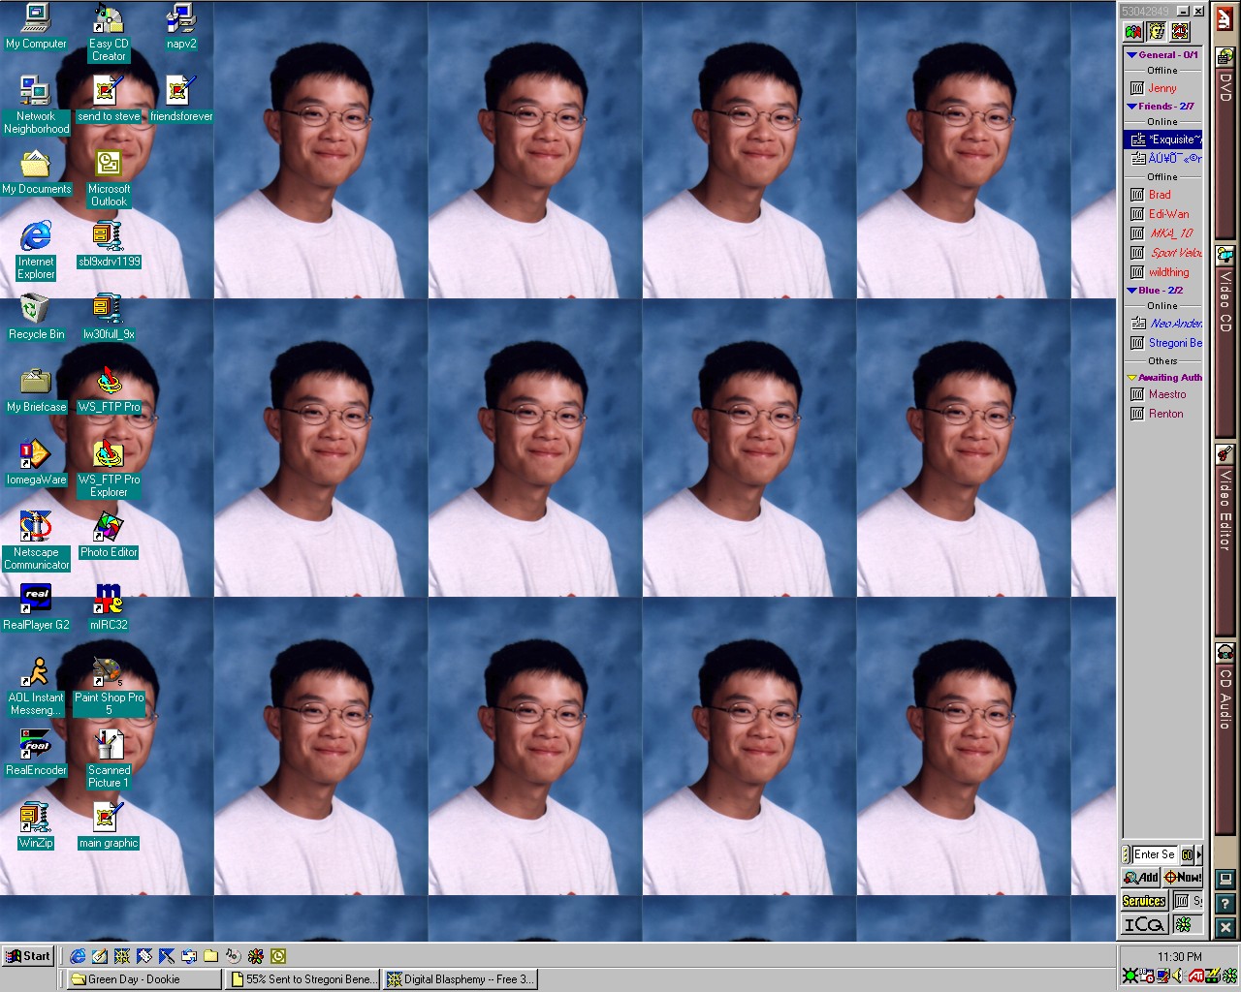1241x992 pixels.
Task: Open the Scanned Picture 1 file
Action: click(x=109, y=759)
